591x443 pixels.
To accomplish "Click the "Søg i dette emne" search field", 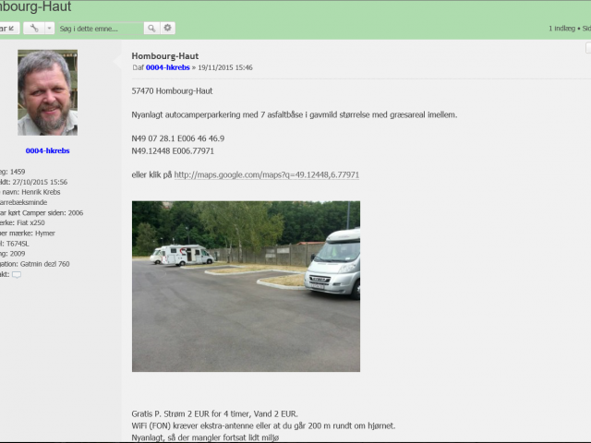I will (101, 29).
